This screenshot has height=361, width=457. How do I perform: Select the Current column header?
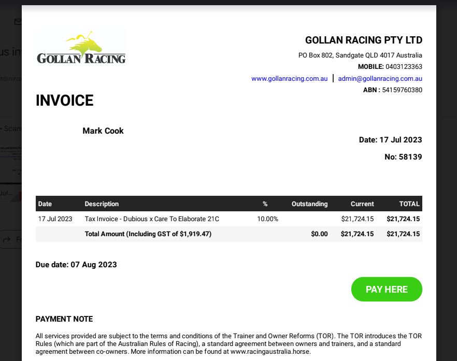pos(362,204)
